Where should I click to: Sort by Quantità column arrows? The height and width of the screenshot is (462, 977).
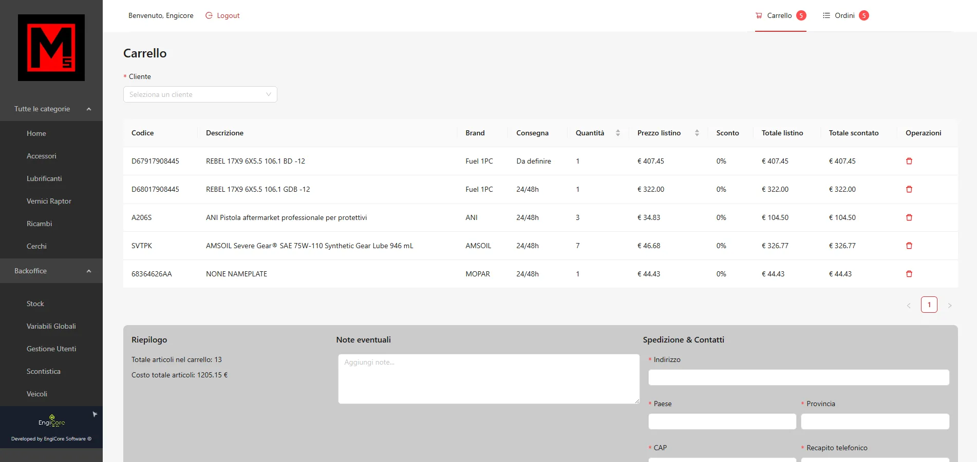(x=617, y=133)
